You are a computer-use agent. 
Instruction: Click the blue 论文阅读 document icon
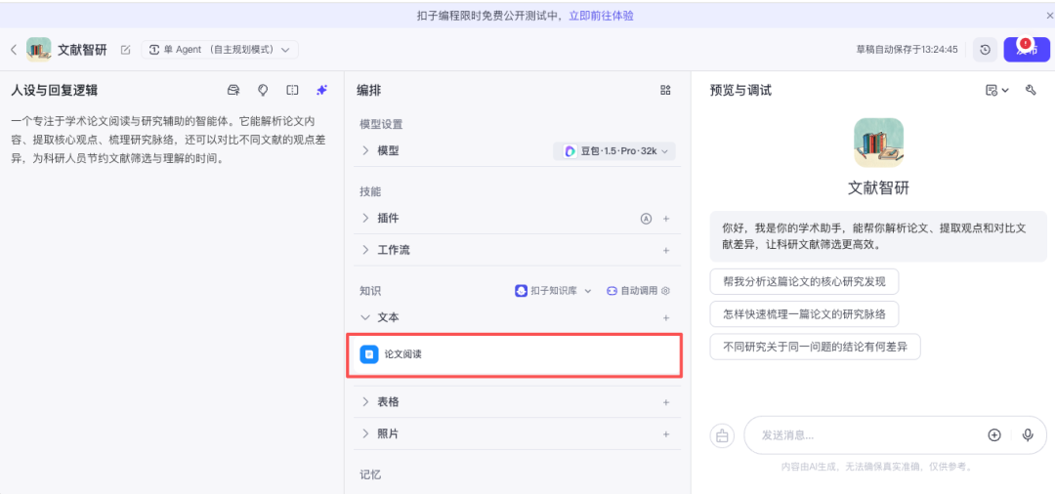368,354
